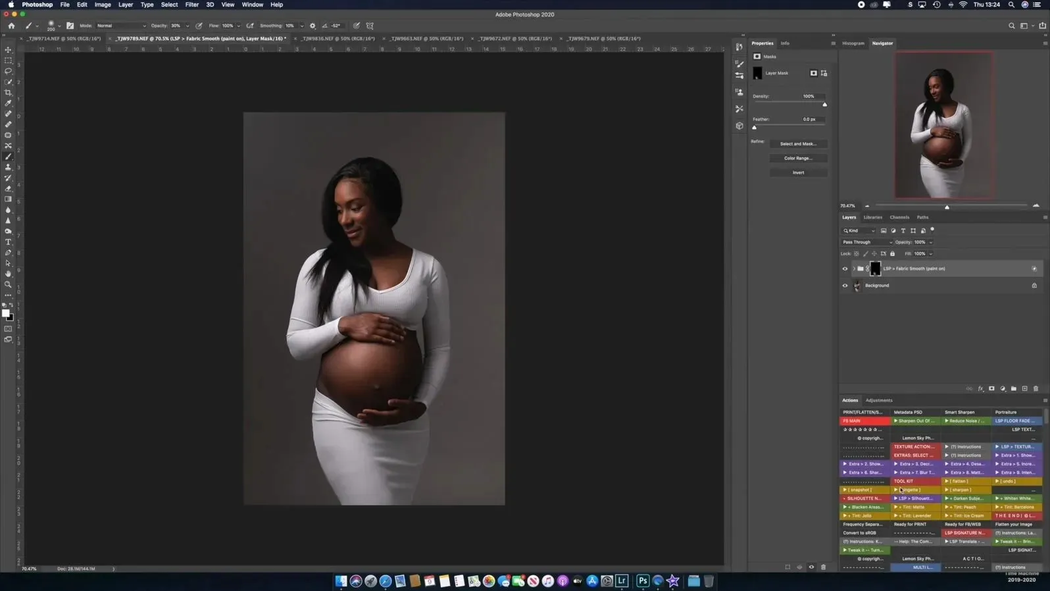The height and width of the screenshot is (591, 1050).
Task: Activate the Zoom tool in toolbar
Action: [9, 285]
